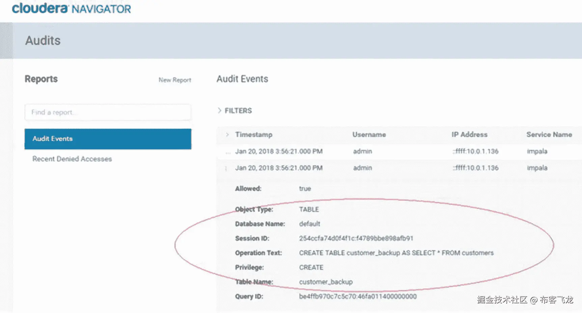Sort by the Service Name column header
This screenshot has width=582, height=313.
[549, 134]
